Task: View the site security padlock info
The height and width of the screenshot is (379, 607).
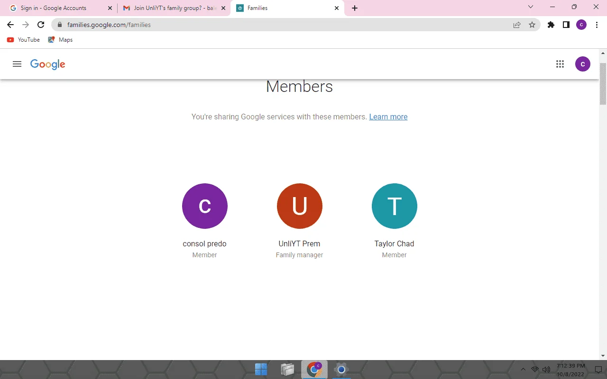Action: point(60,25)
